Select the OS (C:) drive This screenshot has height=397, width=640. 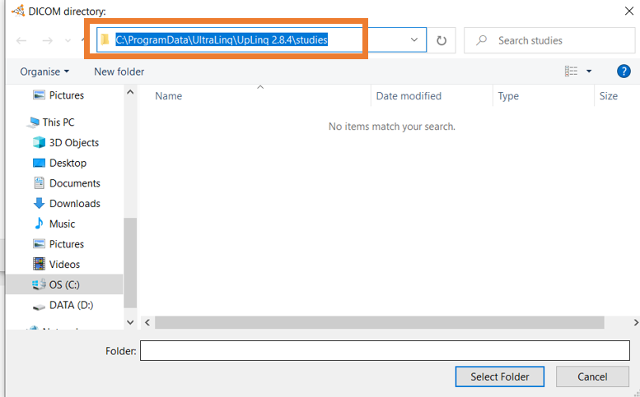coord(64,284)
